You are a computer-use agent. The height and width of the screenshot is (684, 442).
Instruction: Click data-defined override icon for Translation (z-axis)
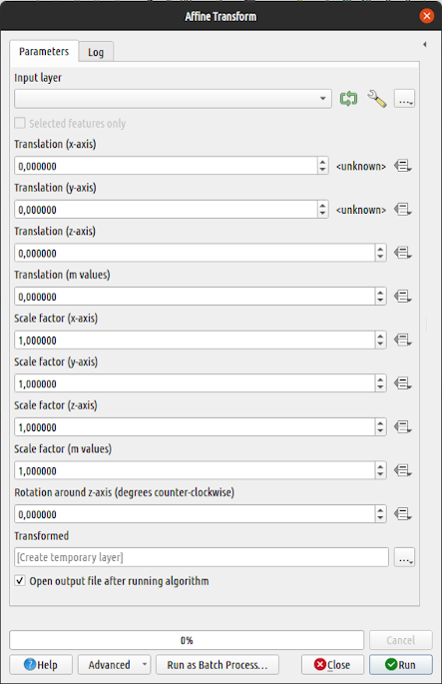click(403, 253)
